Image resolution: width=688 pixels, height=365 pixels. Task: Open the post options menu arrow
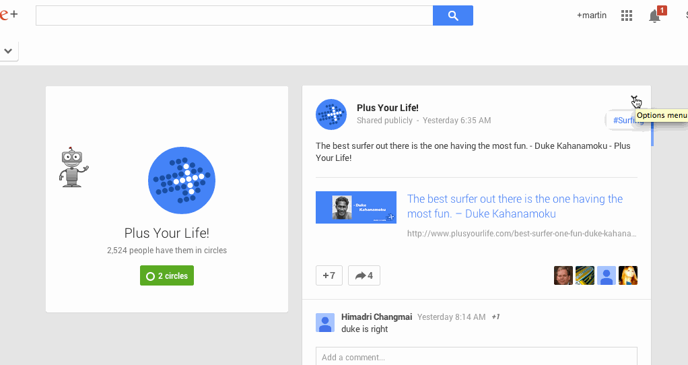tap(634, 98)
